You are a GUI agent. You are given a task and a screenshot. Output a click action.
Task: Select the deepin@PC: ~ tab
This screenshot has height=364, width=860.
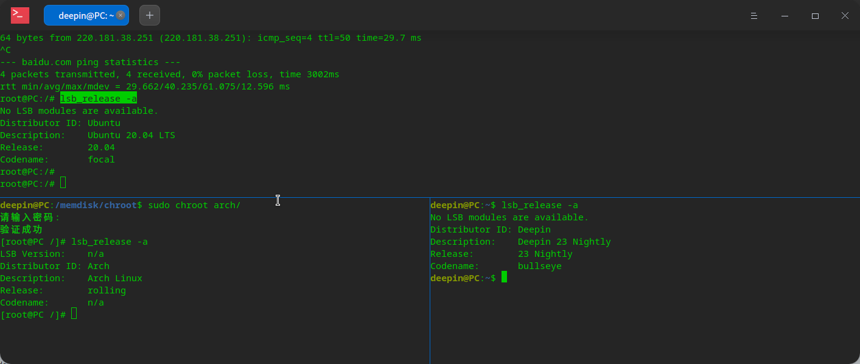(86, 15)
